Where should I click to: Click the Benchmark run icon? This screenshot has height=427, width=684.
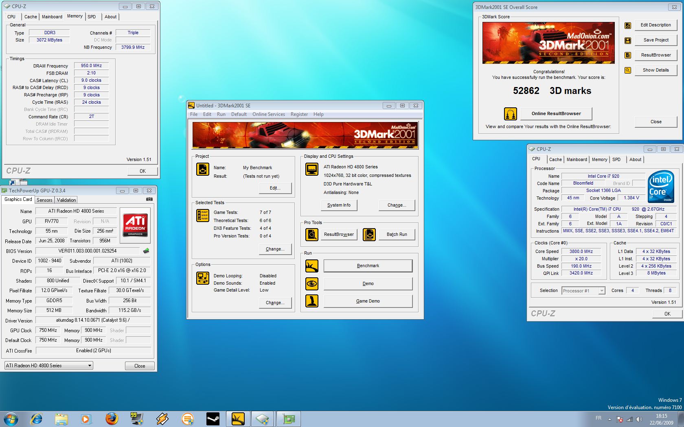(x=312, y=266)
